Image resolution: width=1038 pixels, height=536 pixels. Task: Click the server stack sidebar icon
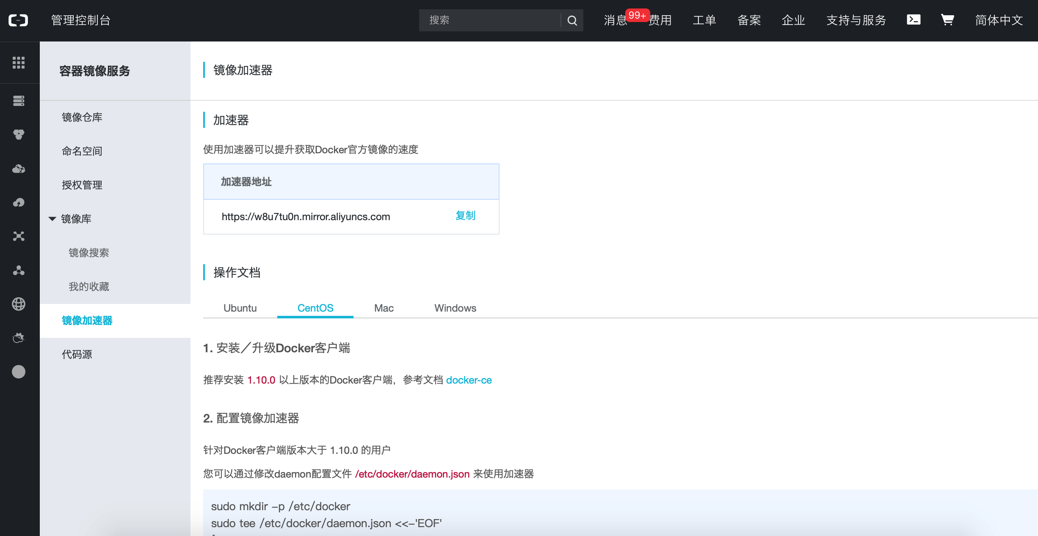click(x=19, y=101)
